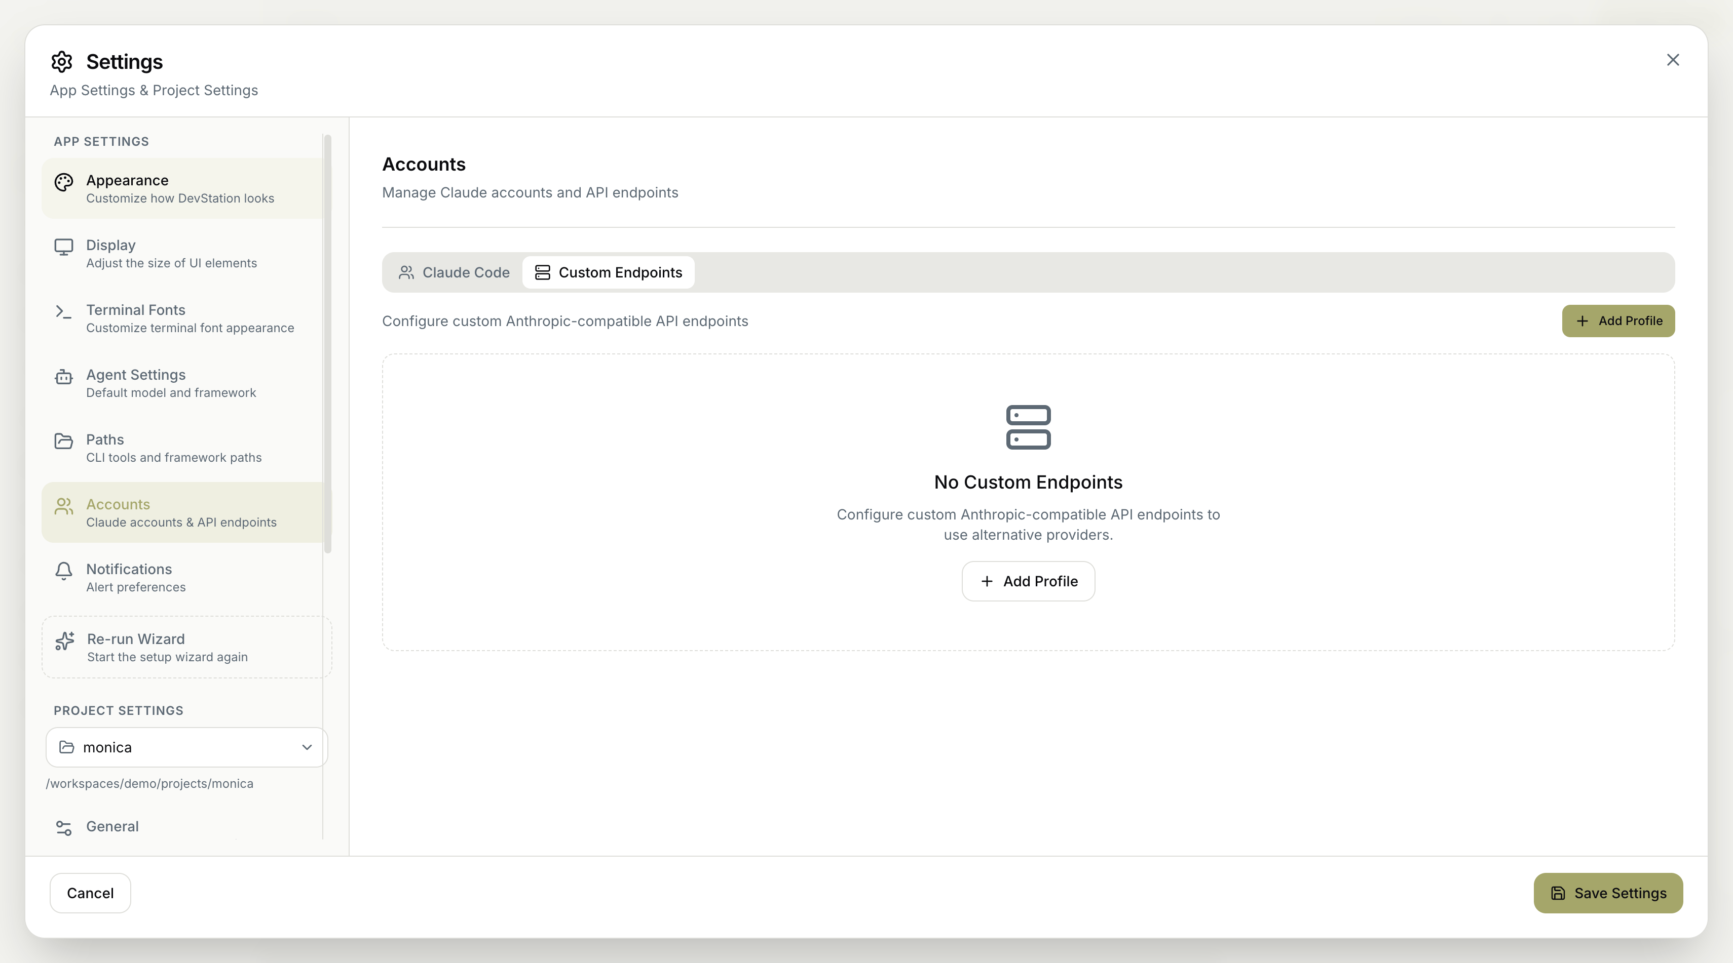1733x963 pixels.
Task: Click 'Alert preferences' text under Notifications
Action: [x=136, y=587]
